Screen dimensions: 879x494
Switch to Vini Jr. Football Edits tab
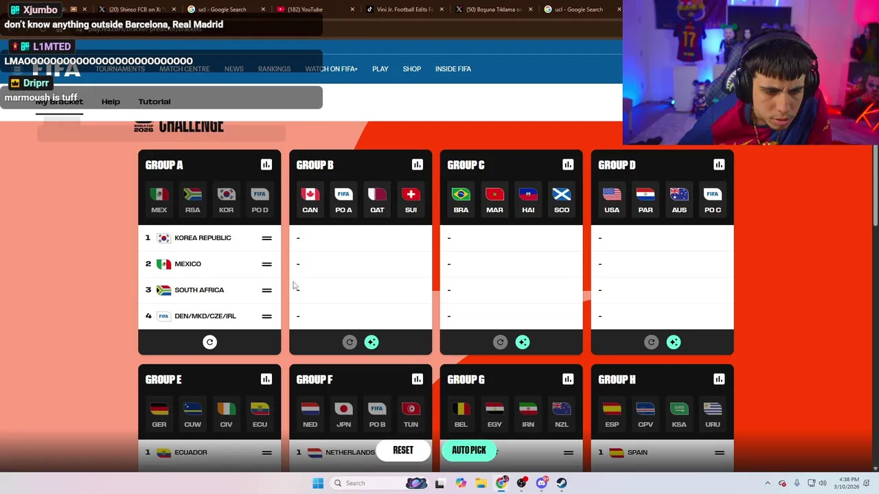405,10
